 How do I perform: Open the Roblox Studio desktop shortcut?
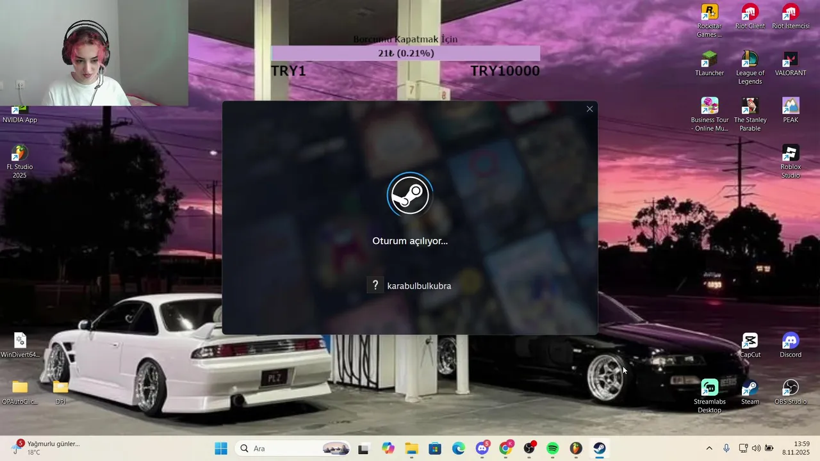[791, 161]
